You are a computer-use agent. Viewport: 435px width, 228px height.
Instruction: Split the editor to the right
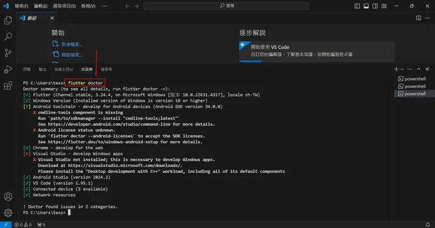coord(419,18)
